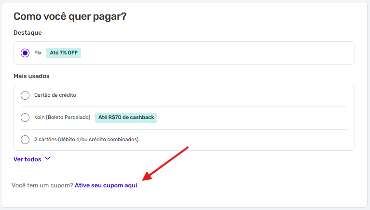
Task: Click the Até R$70 de cashback badge
Action: (x=126, y=117)
